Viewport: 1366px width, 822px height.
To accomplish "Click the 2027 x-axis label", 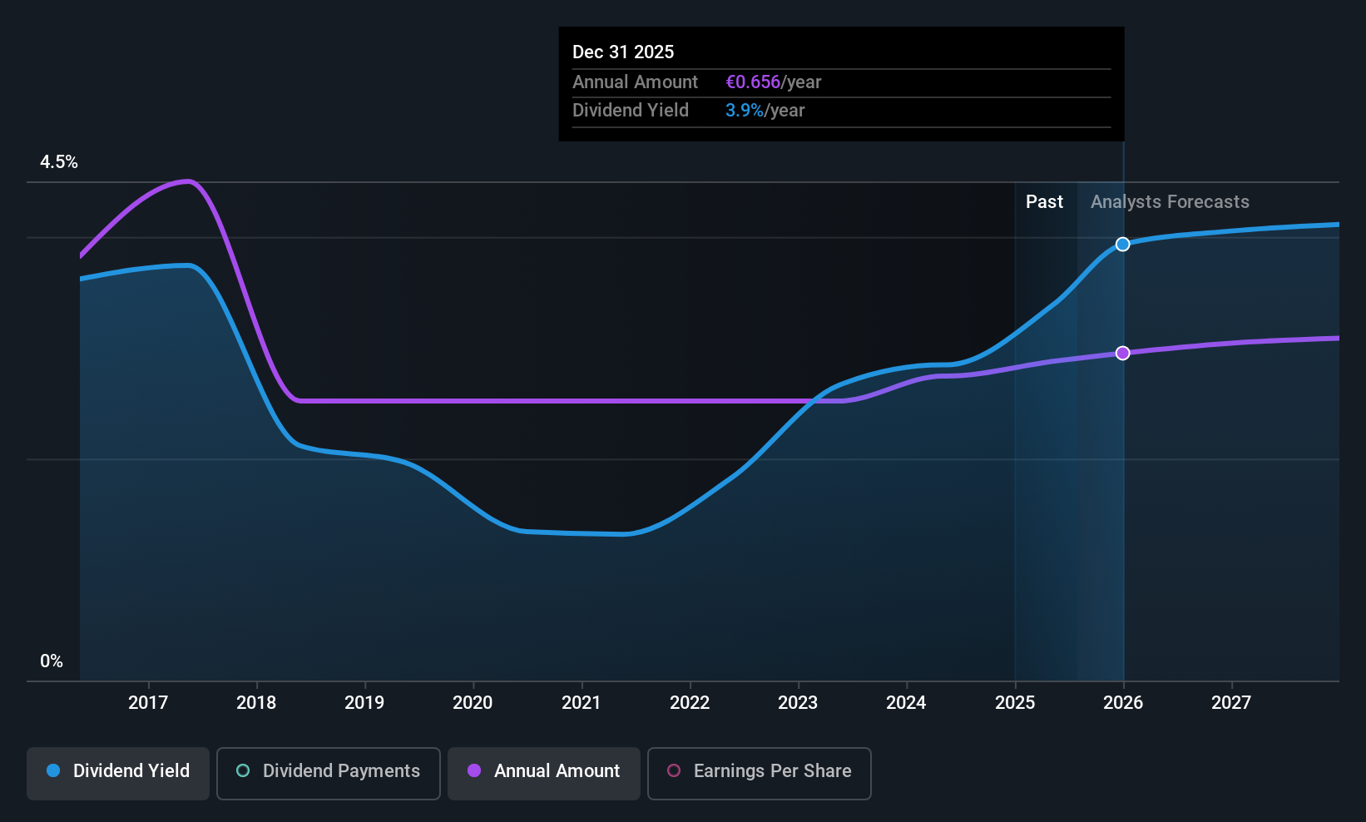I will pos(1231,702).
